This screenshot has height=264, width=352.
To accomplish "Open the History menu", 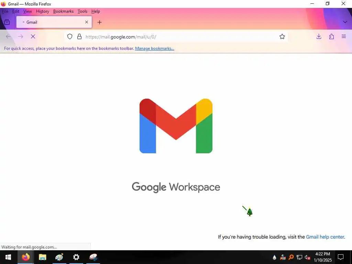I will tap(42, 11).
